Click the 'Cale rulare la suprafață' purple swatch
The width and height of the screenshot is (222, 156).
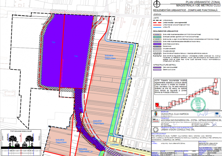coord(157,67)
